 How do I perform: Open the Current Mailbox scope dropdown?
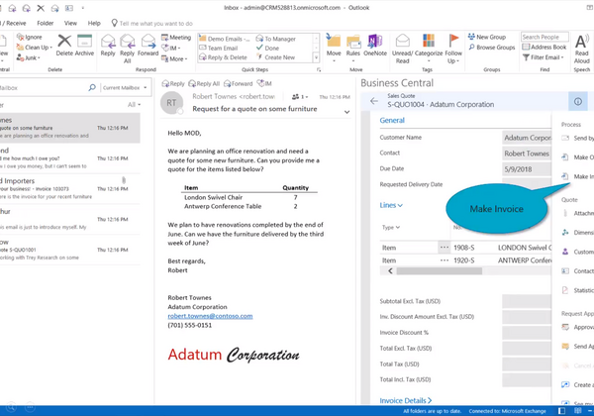[x=125, y=87]
